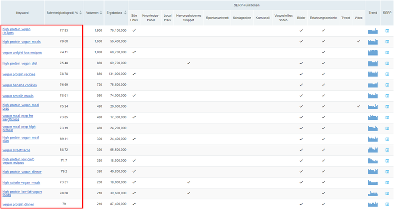The width and height of the screenshot is (394, 209).
Task: Select volume value 1,600
Action: click(x=98, y=41)
